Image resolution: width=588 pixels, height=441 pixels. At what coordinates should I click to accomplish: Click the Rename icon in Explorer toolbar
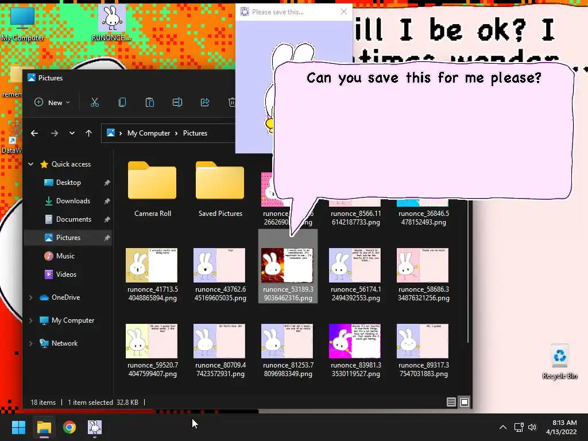pos(177,102)
